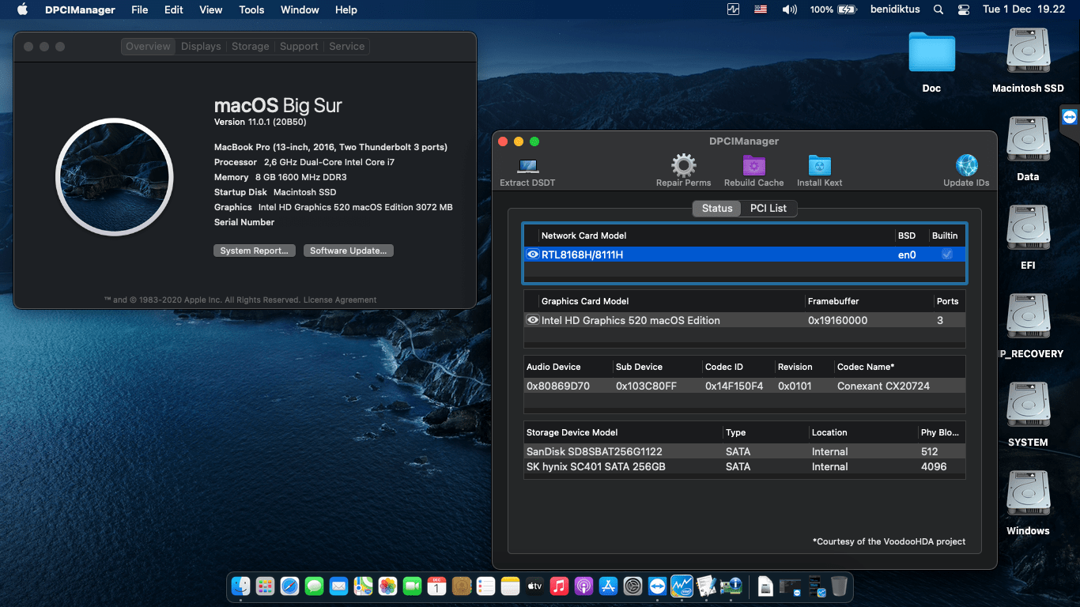1080x607 pixels.
Task: Switch to Storage tab in About This Mac
Action: pos(251,47)
